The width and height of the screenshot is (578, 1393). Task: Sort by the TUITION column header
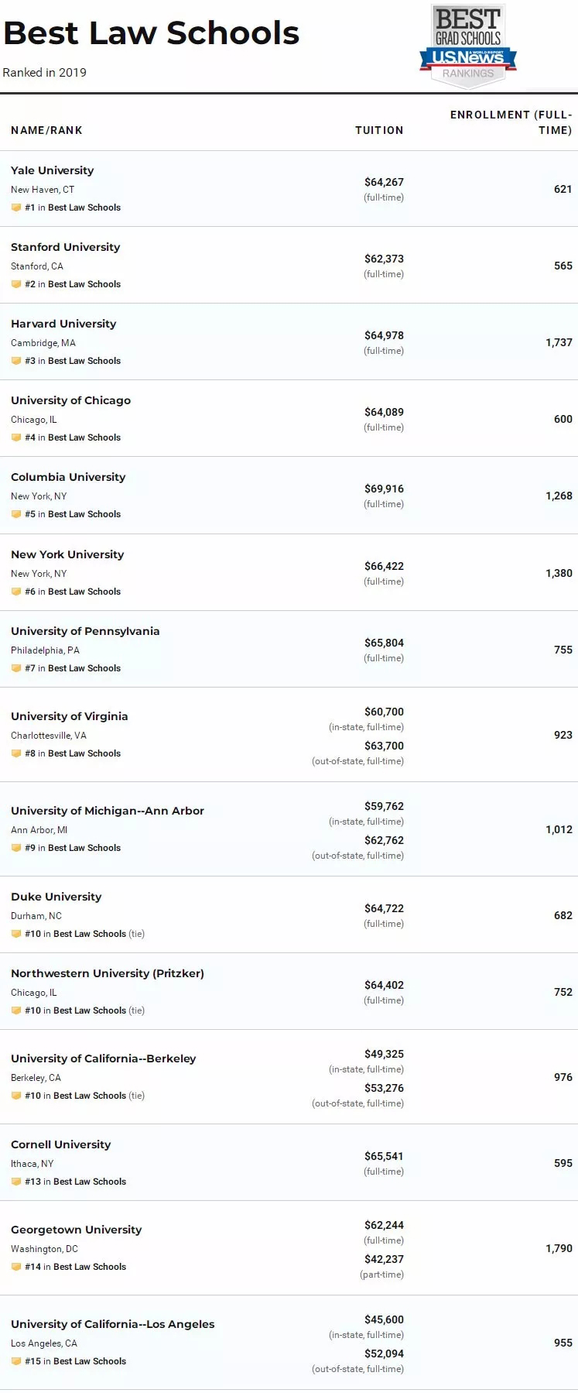coord(379,130)
